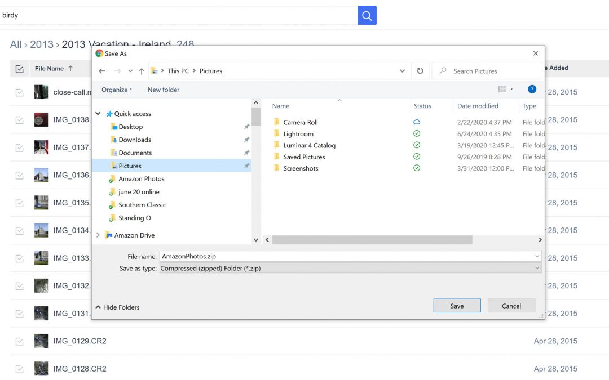609x380 pixels.
Task: Select the Screenshots folder
Action: [300, 168]
